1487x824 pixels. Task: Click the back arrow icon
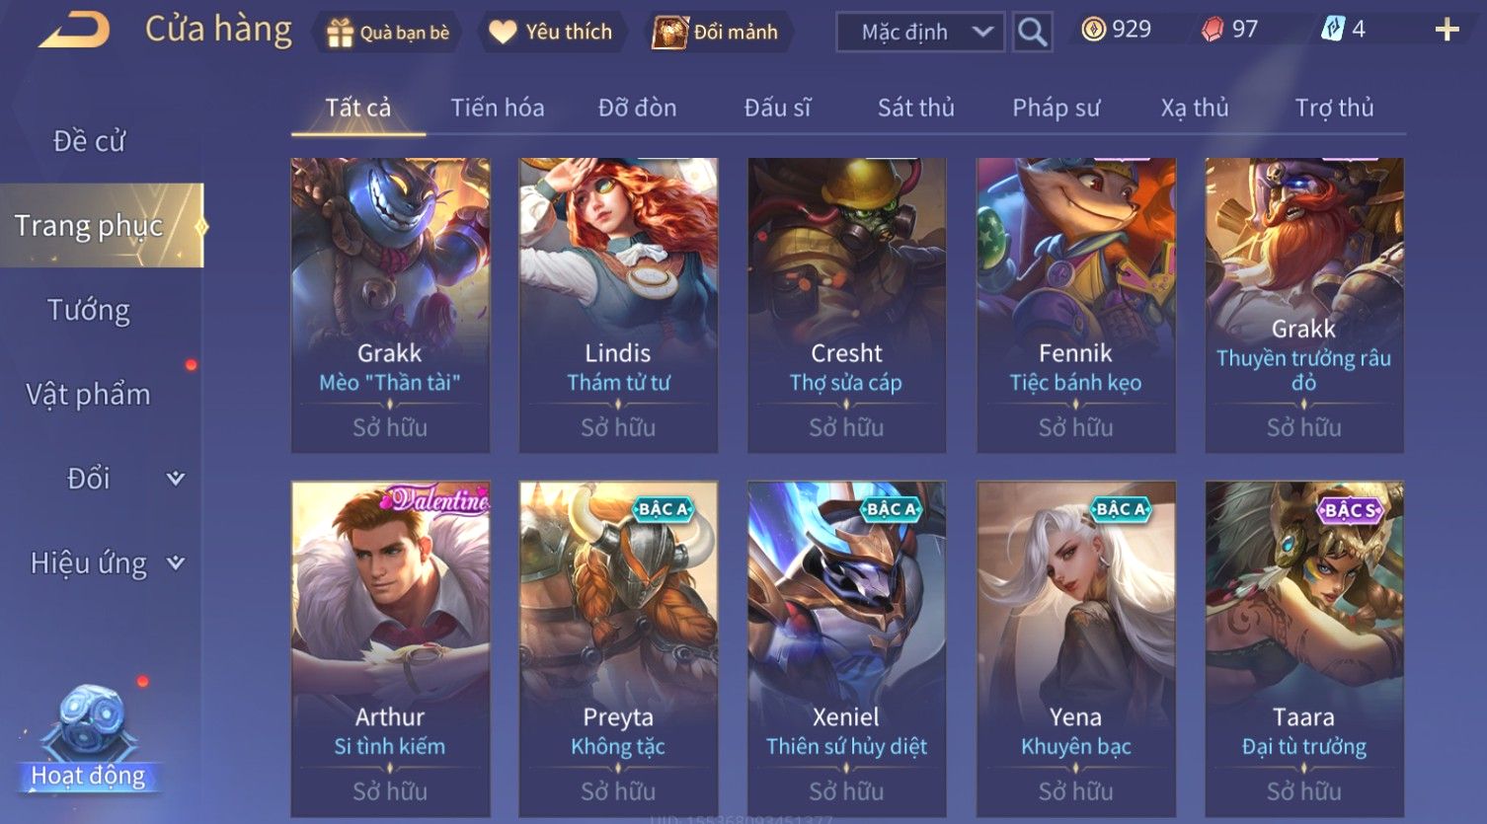coord(74,31)
